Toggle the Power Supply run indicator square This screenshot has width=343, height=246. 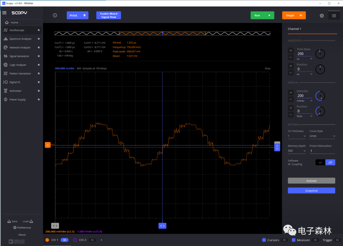pyautogui.click(x=39, y=100)
